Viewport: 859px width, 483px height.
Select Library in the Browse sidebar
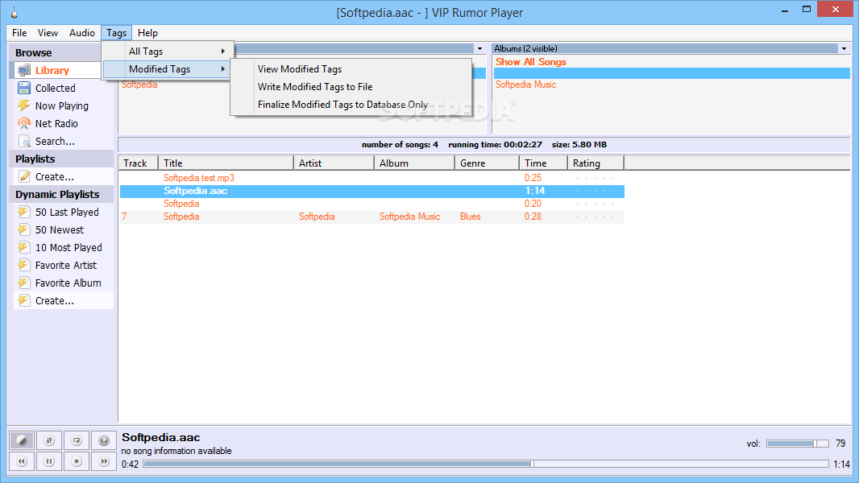click(52, 71)
